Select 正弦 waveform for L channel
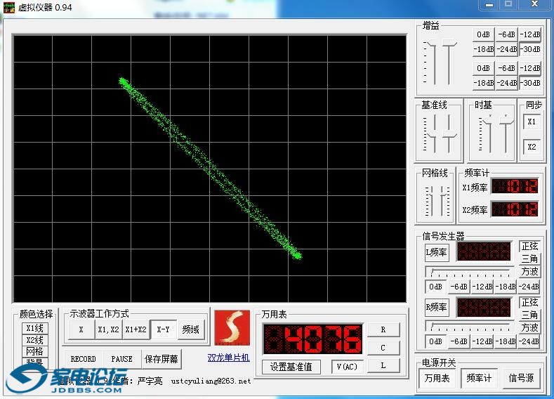Screen dimensions: 554x399 coord(530,247)
